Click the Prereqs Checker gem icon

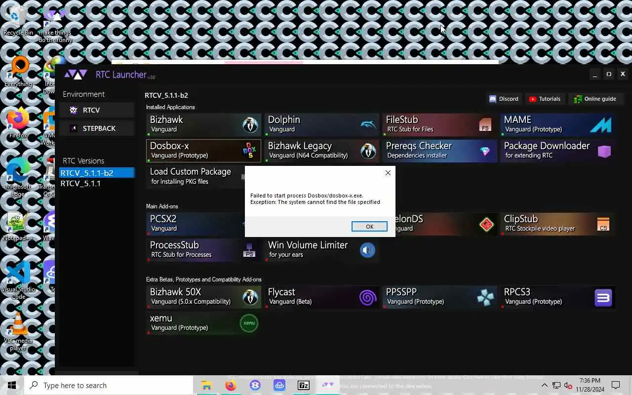(485, 151)
